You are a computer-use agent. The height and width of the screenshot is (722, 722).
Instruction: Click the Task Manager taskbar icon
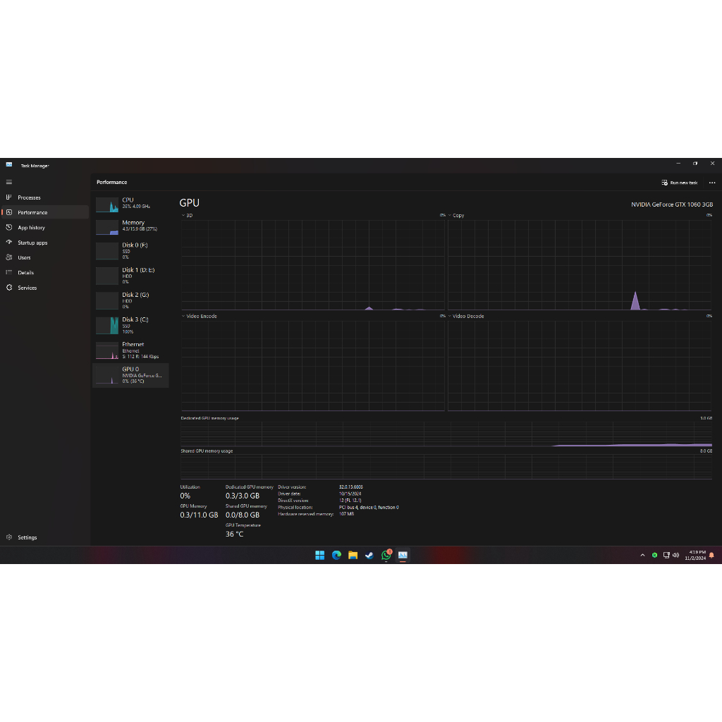coord(403,556)
